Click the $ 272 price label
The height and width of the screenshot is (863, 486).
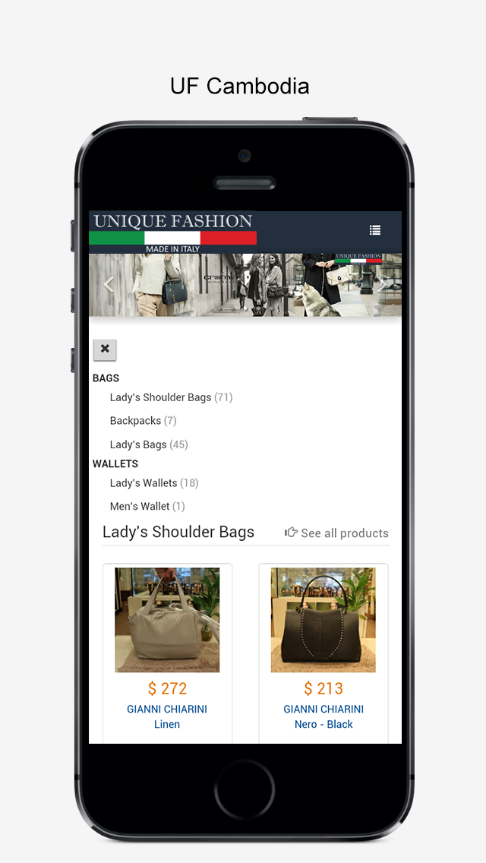167,688
